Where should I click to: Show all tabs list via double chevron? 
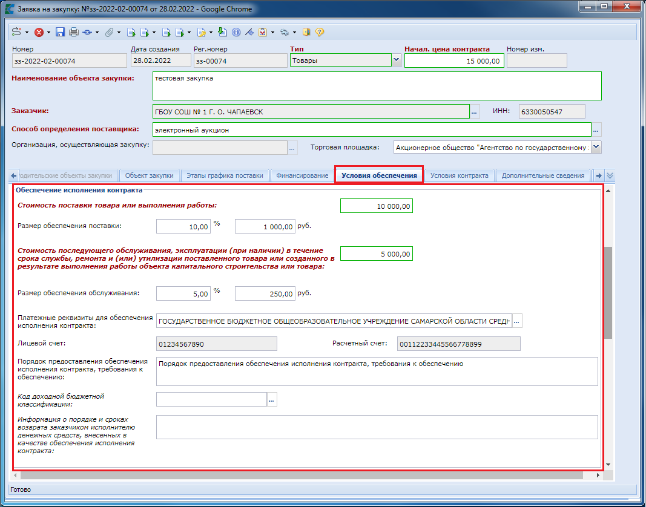click(610, 175)
